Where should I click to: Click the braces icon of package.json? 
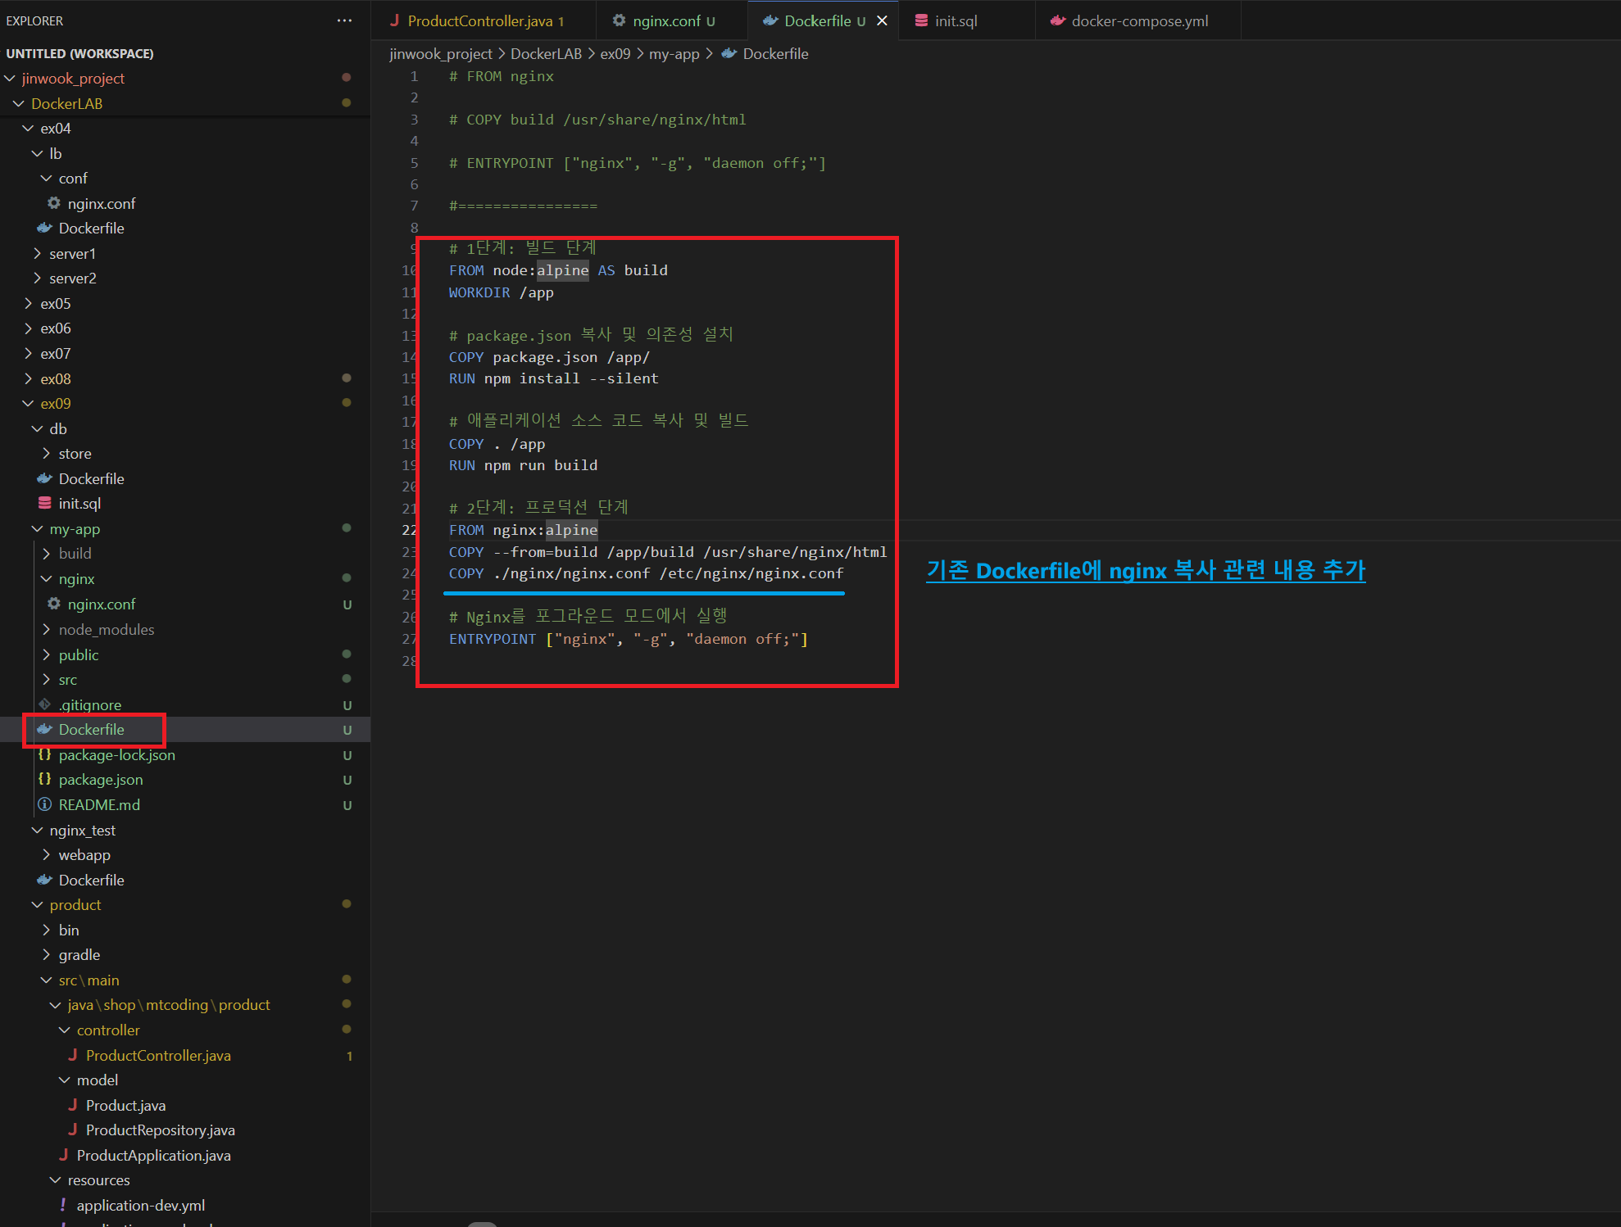coord(45,779)
